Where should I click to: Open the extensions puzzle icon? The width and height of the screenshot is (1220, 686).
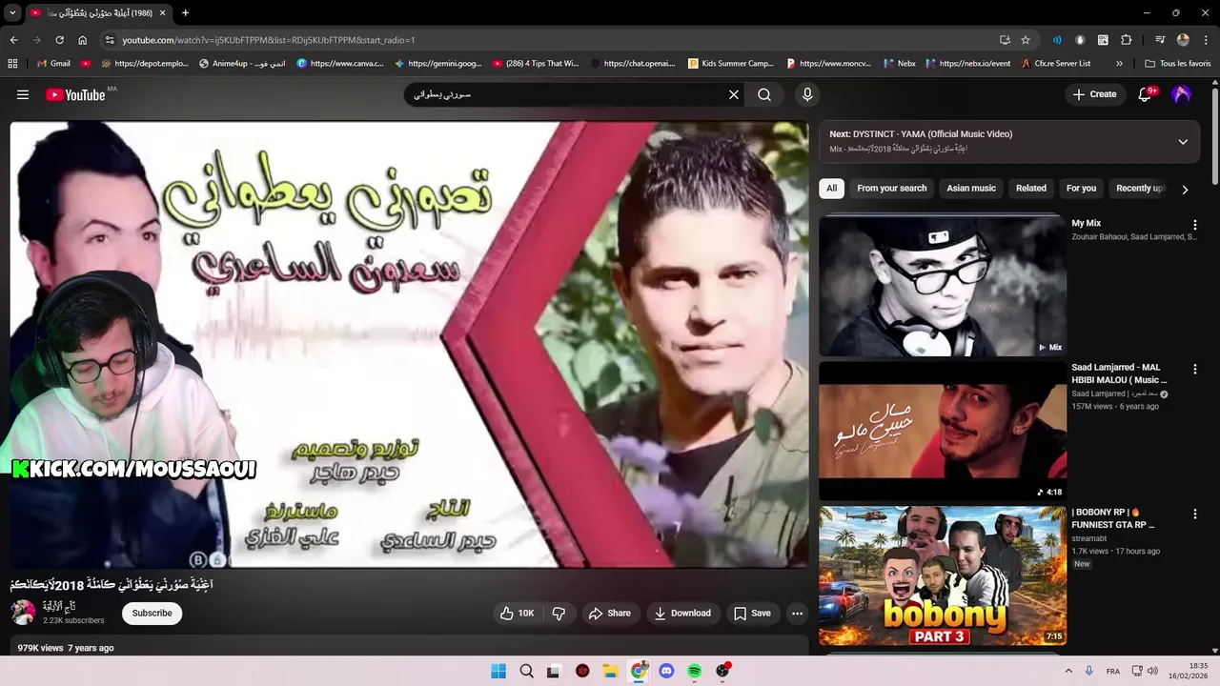pyautogui.click(x=1127, y=40)
